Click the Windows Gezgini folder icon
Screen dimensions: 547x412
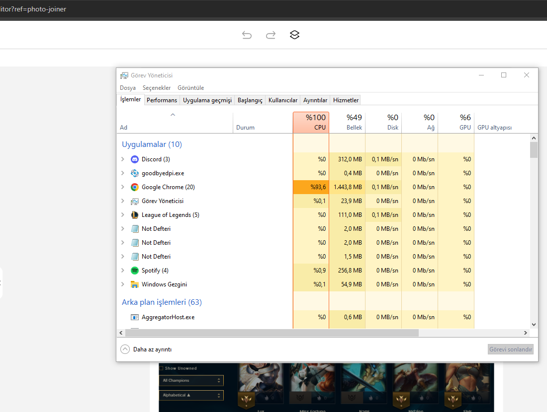135,284
